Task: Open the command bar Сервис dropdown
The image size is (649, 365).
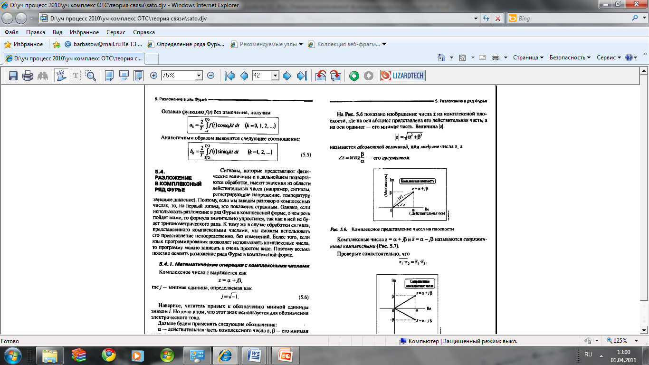Action: (x=609, y=58)
